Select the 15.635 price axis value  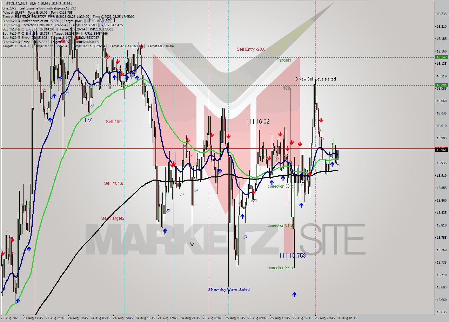click(441, 312)
